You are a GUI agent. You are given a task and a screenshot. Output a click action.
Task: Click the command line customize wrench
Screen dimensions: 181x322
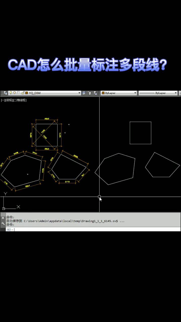(x=3, y=223)
